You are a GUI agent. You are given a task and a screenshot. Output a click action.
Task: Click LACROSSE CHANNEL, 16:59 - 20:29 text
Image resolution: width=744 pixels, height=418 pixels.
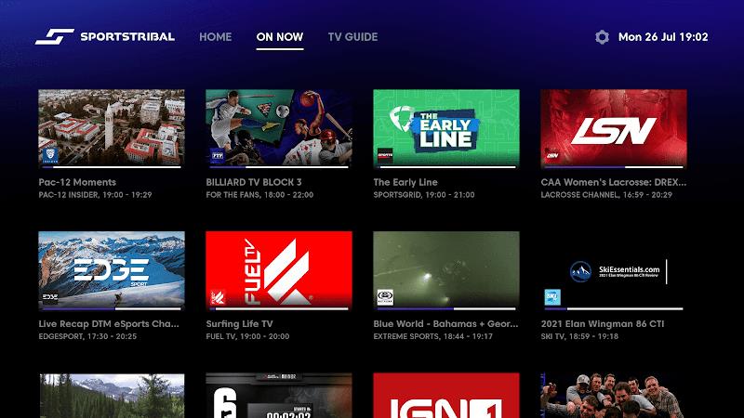[x=606, y=195]
